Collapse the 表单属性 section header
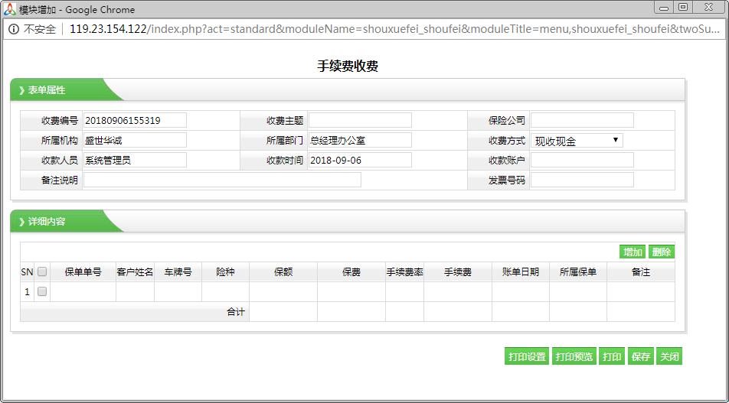This screenshot has height=403, width=729. point(46,90)
